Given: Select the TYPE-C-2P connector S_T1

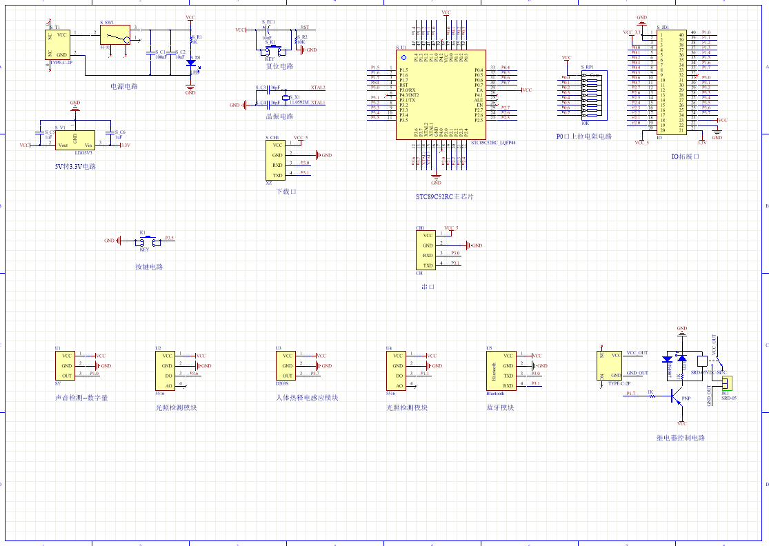Looking at the screenshot, I should (59, 44).
